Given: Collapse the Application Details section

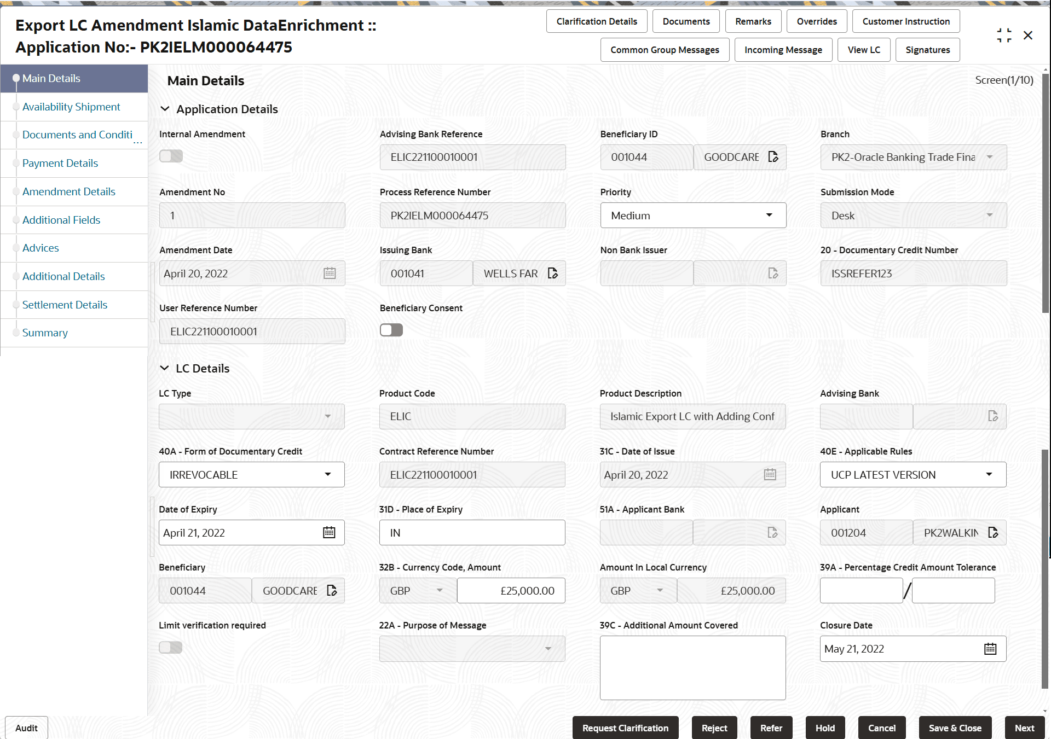Looking at the screenshot, I should coord(165,108).
